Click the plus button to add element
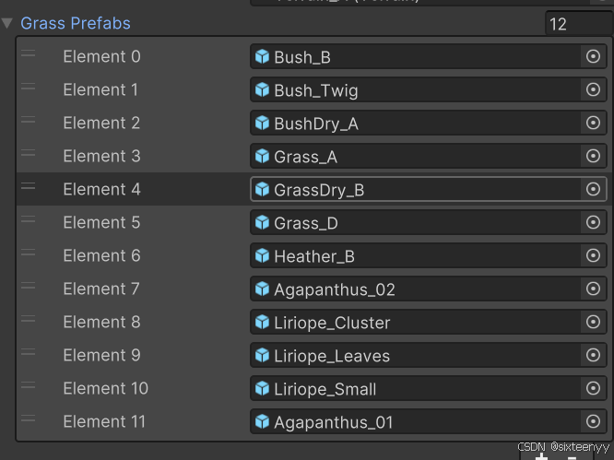Screen dimensions: 614x460 541,454
